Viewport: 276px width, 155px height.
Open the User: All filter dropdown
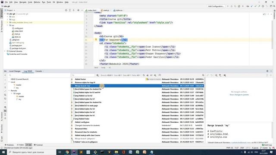click(x=118, y=75)
